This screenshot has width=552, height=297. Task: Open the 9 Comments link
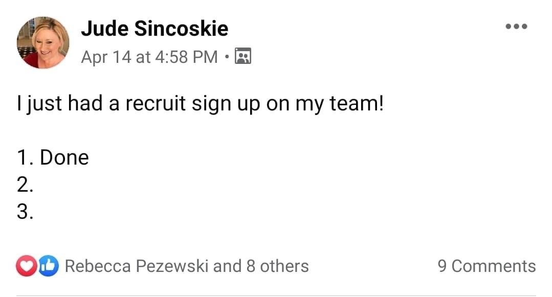[487, 266]
